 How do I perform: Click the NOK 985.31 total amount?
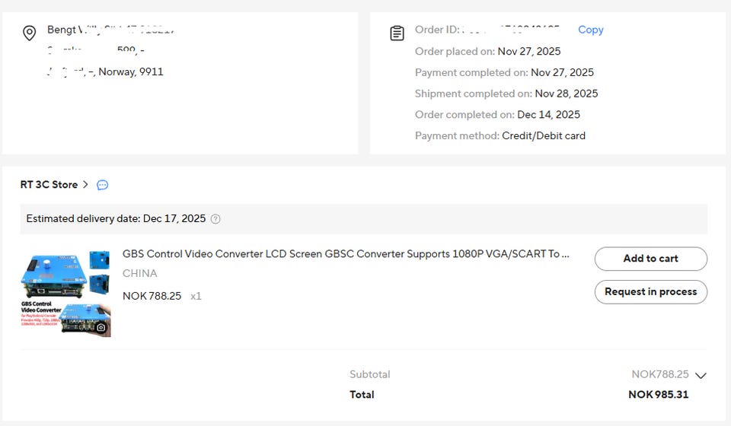point(658,394)
